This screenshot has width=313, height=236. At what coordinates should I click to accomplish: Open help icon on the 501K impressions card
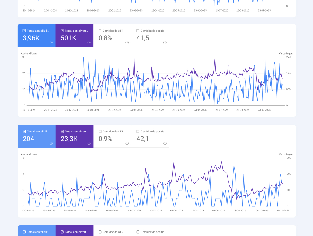pyautogui.click(x=89, y=43)
